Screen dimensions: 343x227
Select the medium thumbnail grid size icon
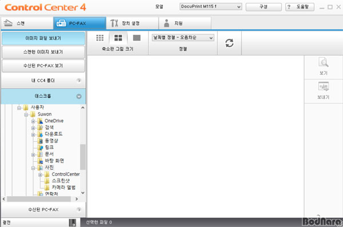point(118,38)
